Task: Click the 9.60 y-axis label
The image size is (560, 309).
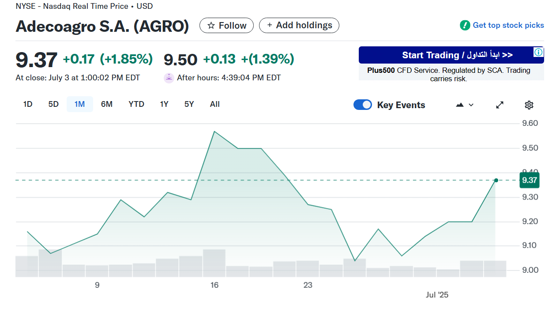Action: pos(530,123)
